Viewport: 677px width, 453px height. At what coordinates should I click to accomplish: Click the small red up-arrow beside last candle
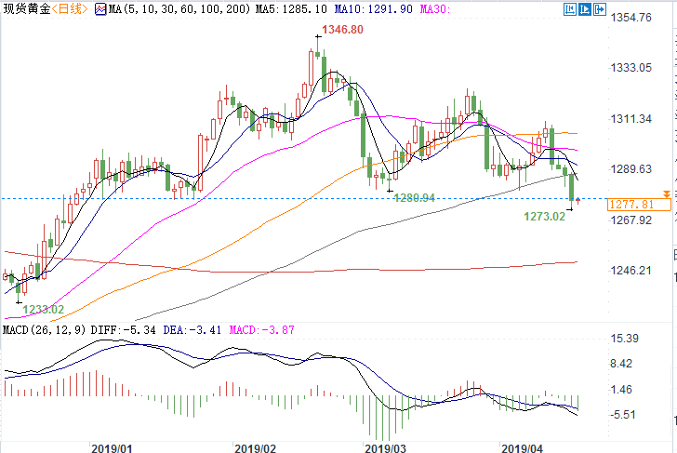pyautogui.click(x=579, y=199)
